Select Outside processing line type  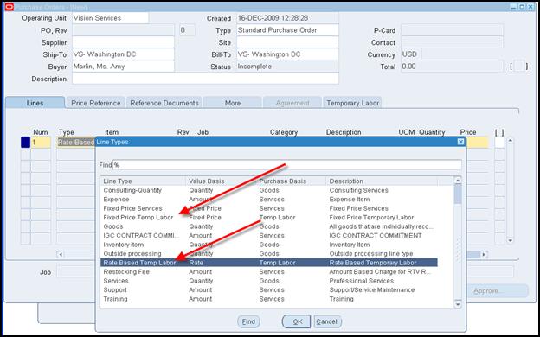coord(268,254)
